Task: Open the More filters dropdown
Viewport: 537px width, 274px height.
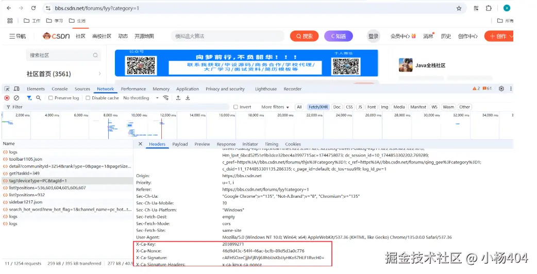Action: tap(275, 107)
